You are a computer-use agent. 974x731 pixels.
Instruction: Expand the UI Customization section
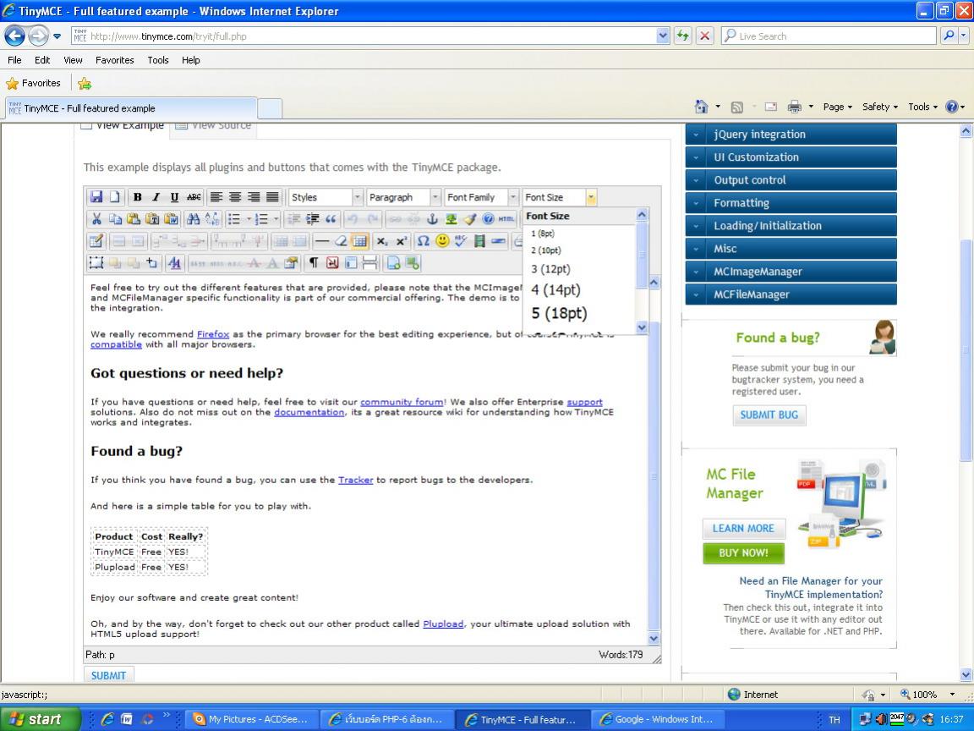[x=791, y=157]
